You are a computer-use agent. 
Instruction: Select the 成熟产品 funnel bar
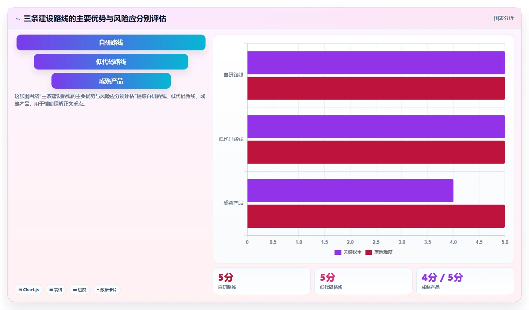111,81
